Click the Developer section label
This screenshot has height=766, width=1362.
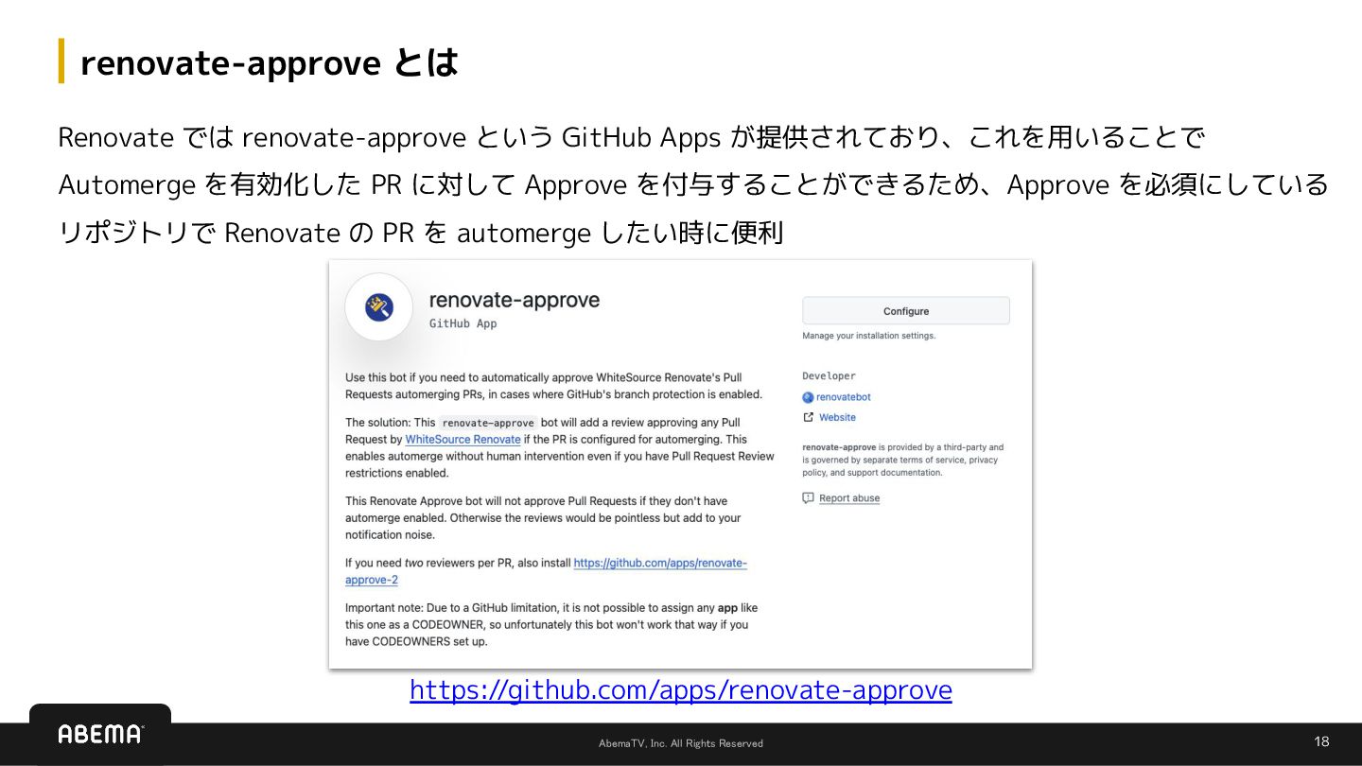(829, 375)
